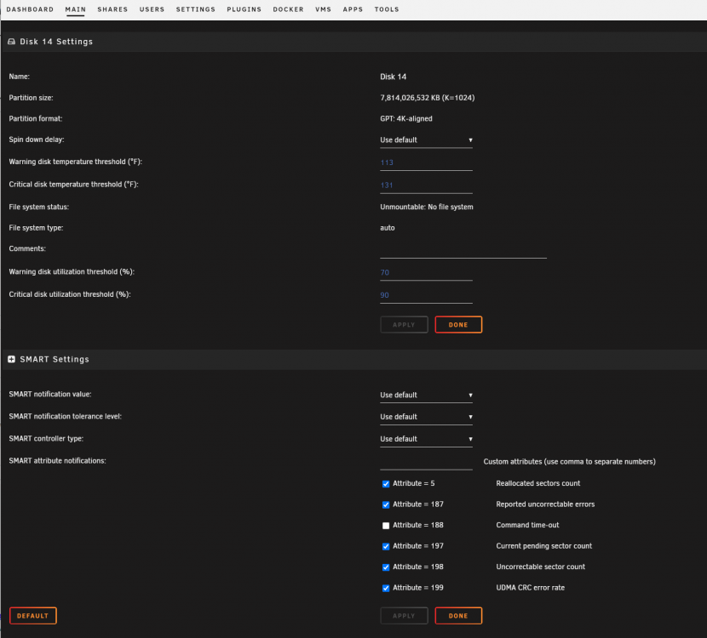This screenshot has height=638, width=707.
Task: Click the 'Current pending sector count' label
Action: coord(543,546)
